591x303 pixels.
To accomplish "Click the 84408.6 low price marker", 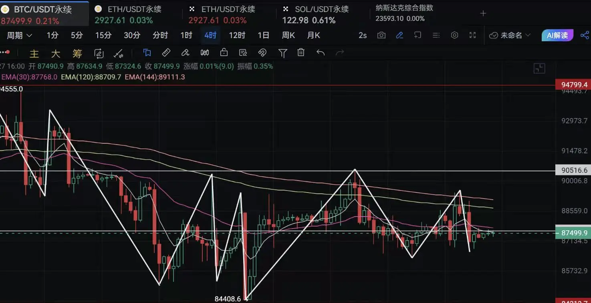I will (228, 299).
